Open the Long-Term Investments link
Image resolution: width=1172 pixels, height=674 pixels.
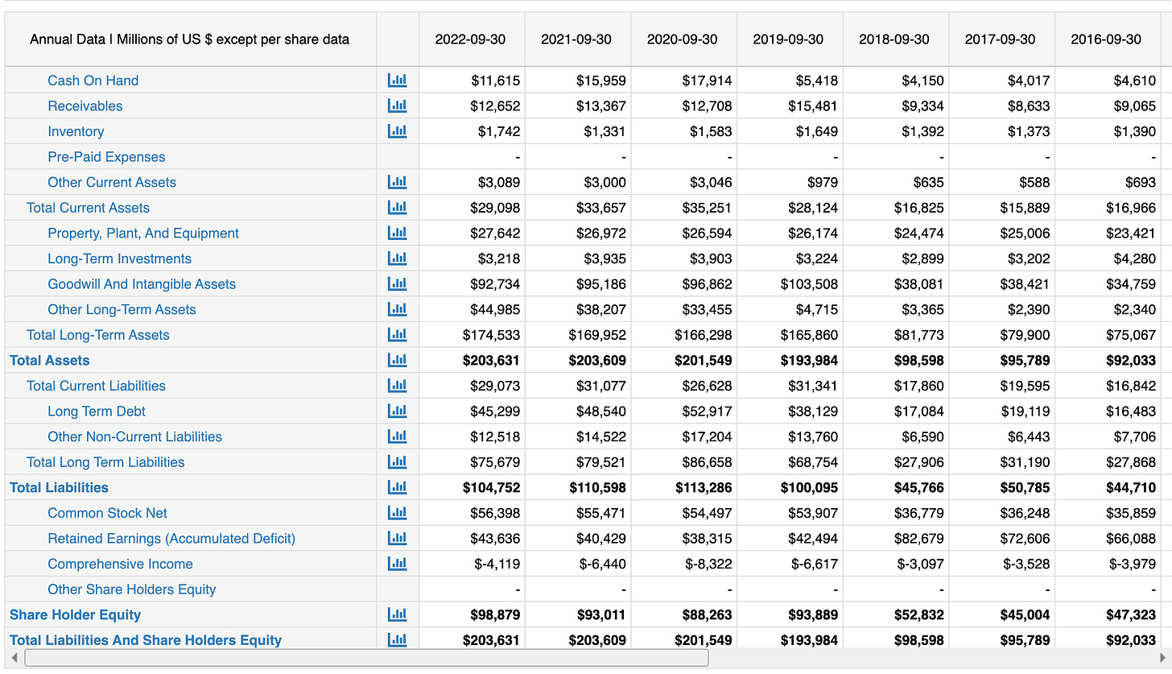point(119,258)
